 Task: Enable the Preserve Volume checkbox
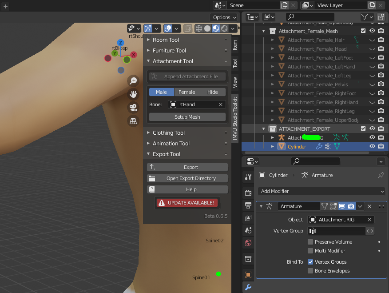(310, 242)
